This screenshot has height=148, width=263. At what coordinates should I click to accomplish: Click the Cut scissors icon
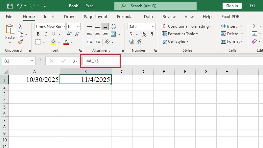click(20, 26)
